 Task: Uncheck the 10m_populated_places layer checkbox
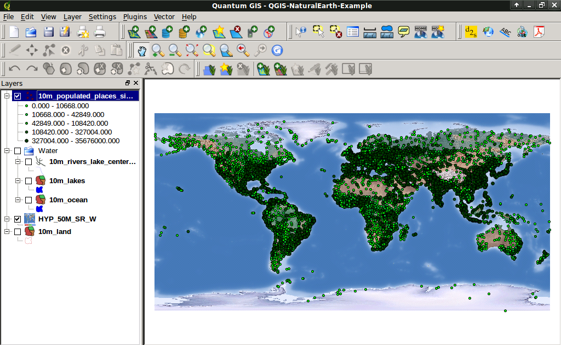[18, 96]
